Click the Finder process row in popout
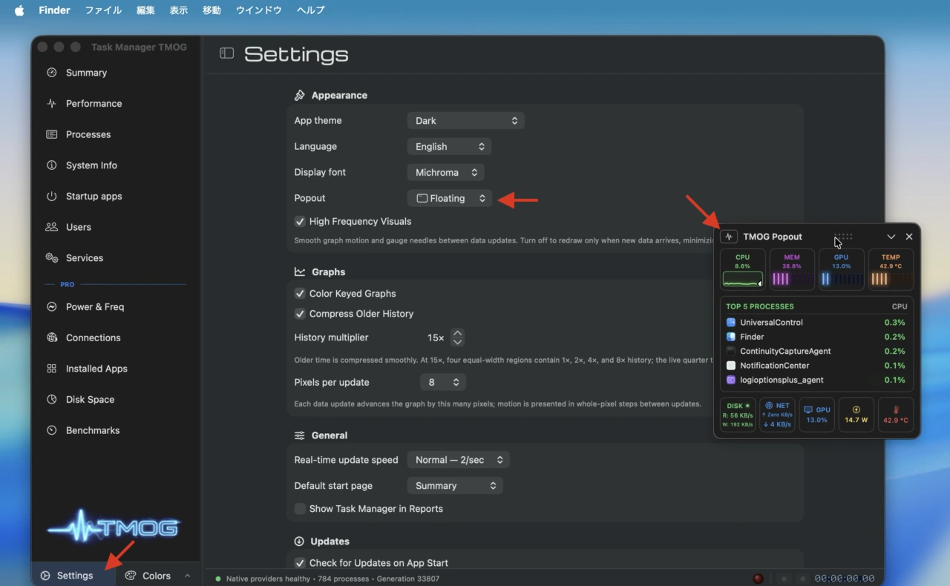Viewport: 950px width, 586px height. click(816, 337)
